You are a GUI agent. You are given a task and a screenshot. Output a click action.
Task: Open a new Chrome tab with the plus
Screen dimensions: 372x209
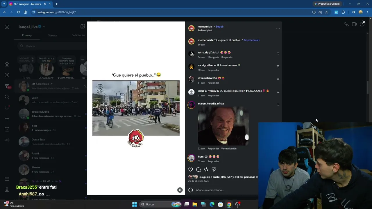[x=56, y=4]
